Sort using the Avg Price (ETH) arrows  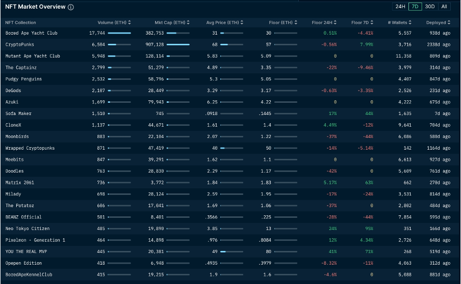tap(242, 22)
